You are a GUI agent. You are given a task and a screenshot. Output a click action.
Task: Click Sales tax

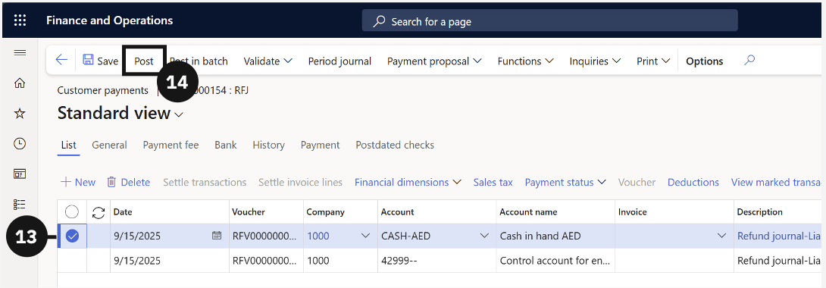click(493, 182)
